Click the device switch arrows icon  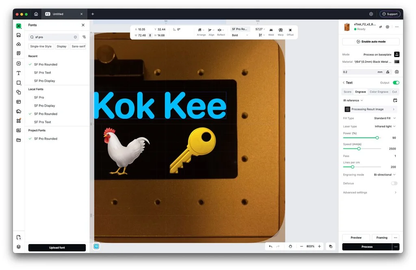[x=380, y=27]
